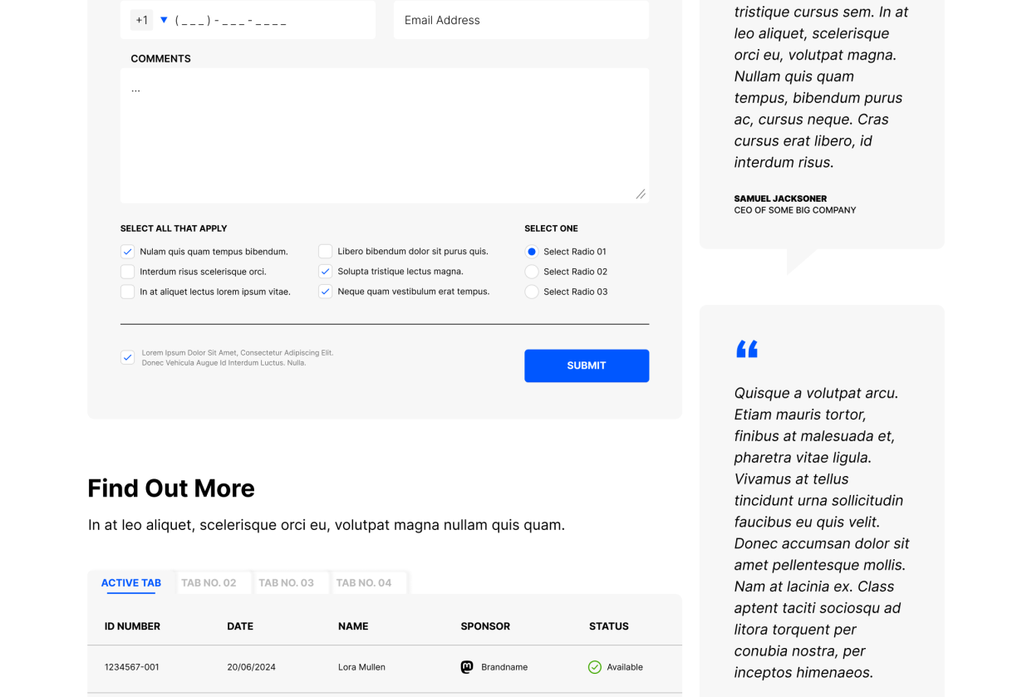This screenshot has width=1032, height=697.
Task: Open the country code dropdown arrow
Action: (164, 20)
